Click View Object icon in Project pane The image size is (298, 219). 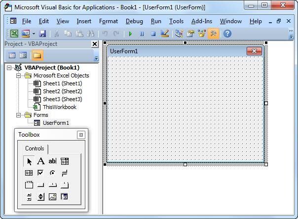click(23, 55)
